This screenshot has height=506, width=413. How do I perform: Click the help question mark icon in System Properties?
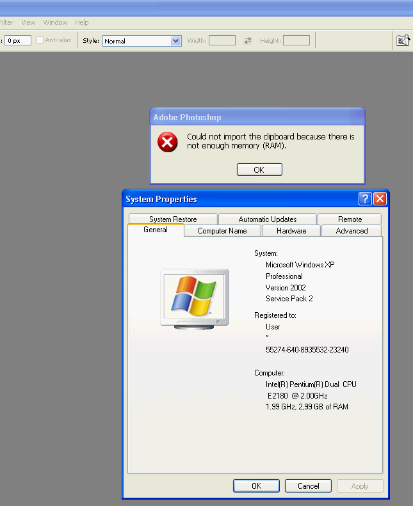pos(365,199)
